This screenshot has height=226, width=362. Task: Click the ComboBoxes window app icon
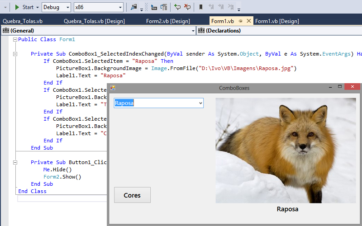click(113, 88)
